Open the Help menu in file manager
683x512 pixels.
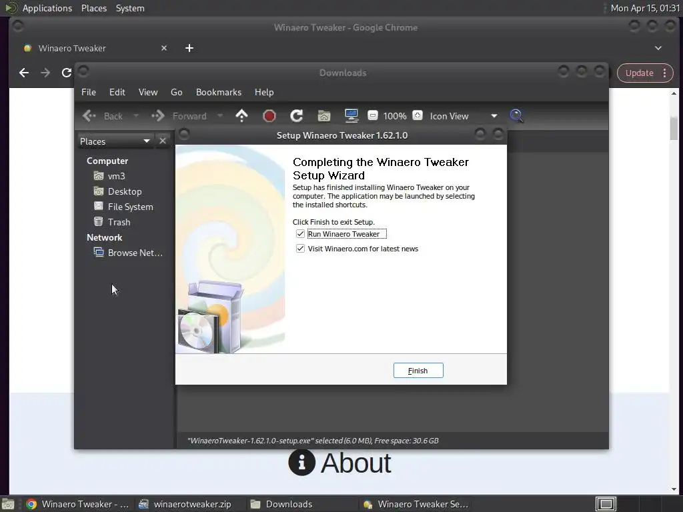click(x=264, y=92)
